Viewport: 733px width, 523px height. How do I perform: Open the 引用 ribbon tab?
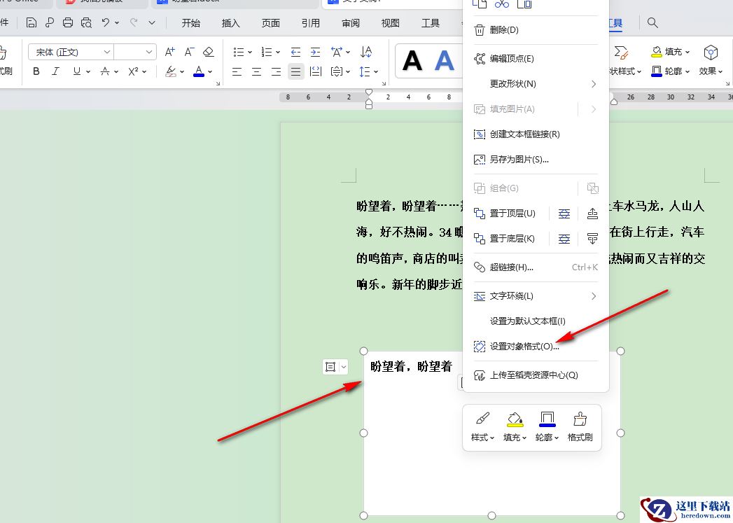pos(310,23)
